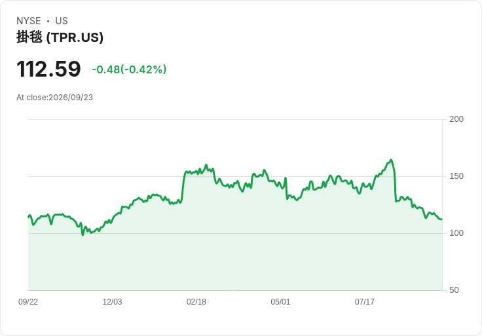The height and width of the screenshot is (336, 482).
Task: Click the 09/22 date axis label
Action: click(x=28, y=302)
